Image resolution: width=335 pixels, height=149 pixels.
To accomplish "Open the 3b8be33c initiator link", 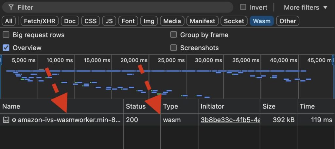I will click(x=230, y=120).
